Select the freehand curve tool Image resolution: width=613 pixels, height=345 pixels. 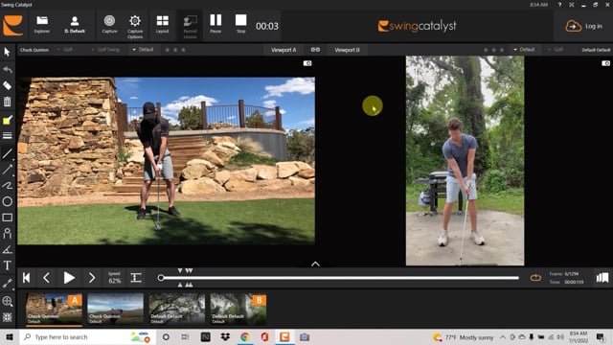(x=7, y=185)
